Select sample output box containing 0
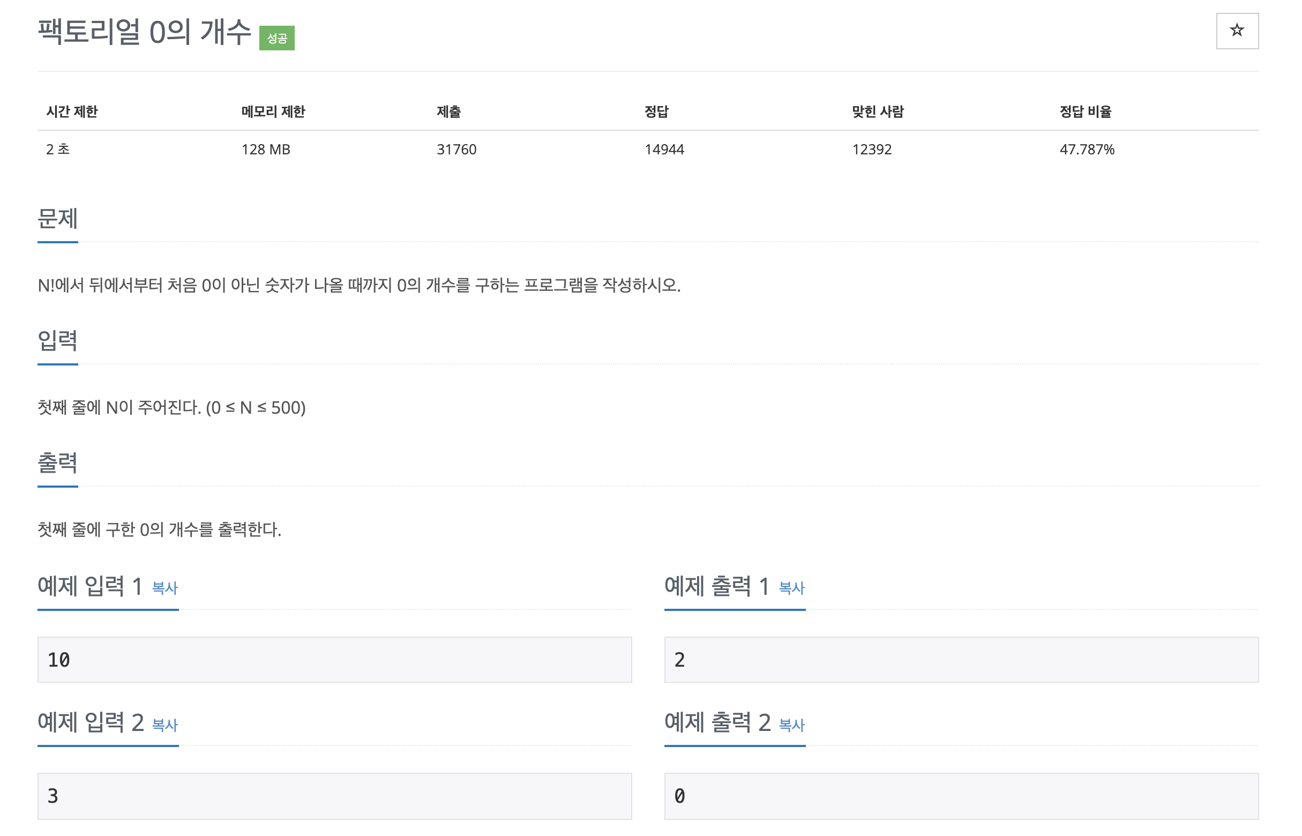The width and height of the screenshot is (1302, 836). (x=961, y=796)
